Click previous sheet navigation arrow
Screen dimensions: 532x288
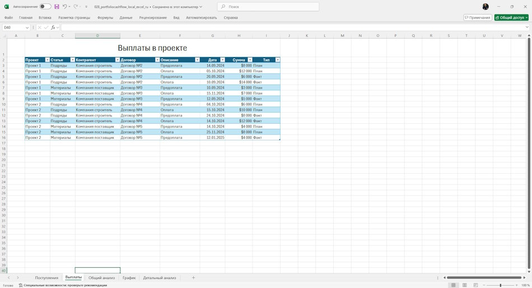tap(9, 278)
